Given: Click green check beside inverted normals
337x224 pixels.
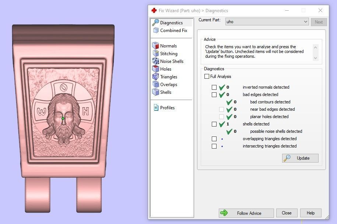Looking at the screenshot, I should [x=222, y=87].
